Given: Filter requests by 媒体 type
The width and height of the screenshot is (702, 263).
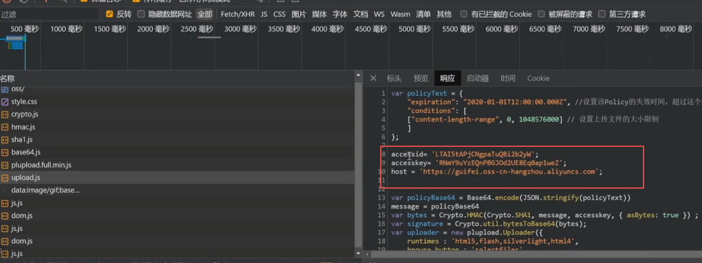Looking at the screenshot, I should coord(319,14).
